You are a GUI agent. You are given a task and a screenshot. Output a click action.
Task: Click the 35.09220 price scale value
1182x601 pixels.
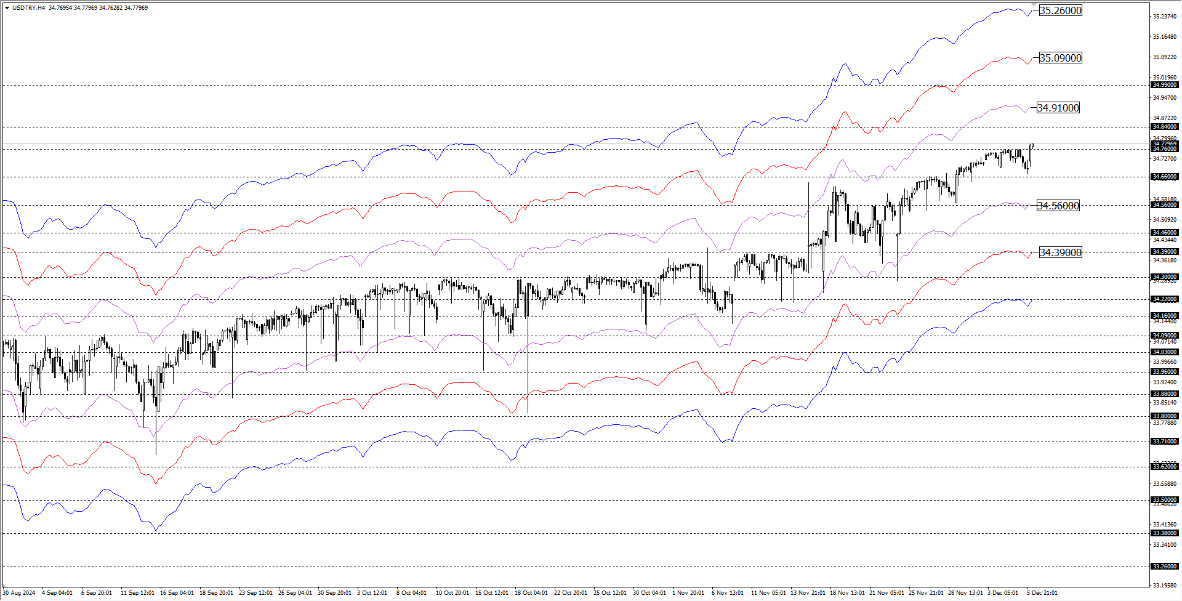click(1165, 57)
